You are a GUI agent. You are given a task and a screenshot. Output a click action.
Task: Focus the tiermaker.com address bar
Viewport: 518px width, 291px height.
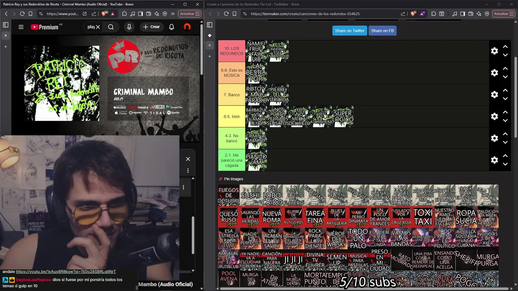[x=305, y=14]
